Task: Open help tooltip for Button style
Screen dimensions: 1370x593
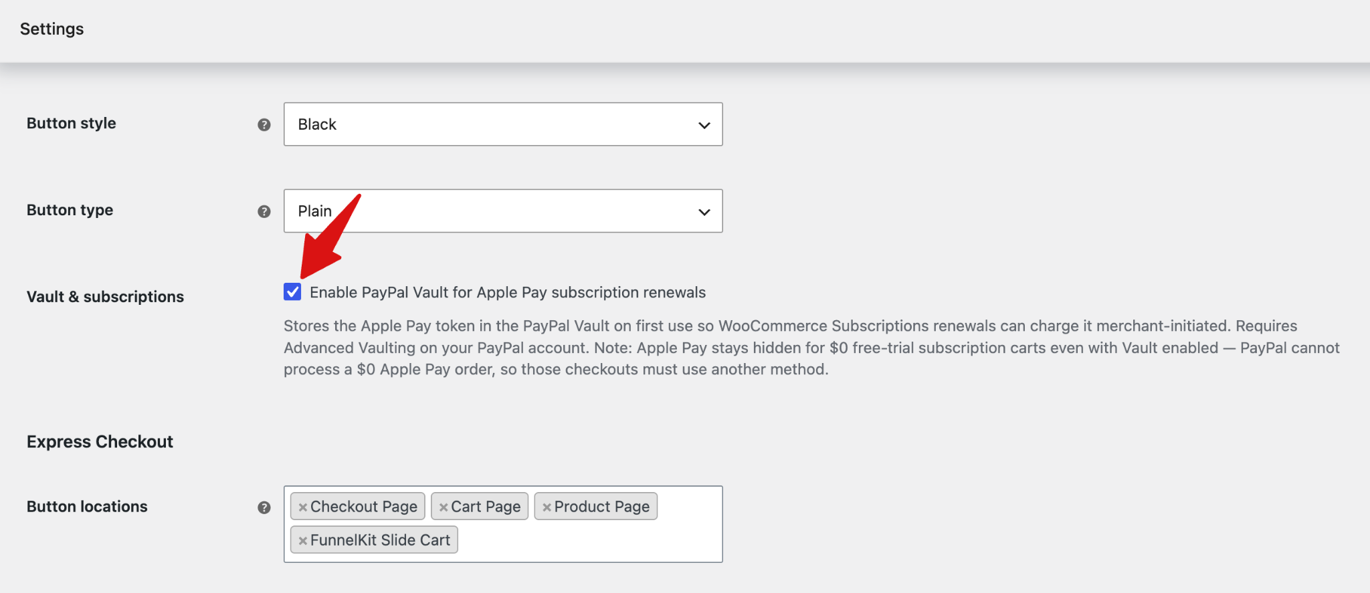Action: coord(264,125)
